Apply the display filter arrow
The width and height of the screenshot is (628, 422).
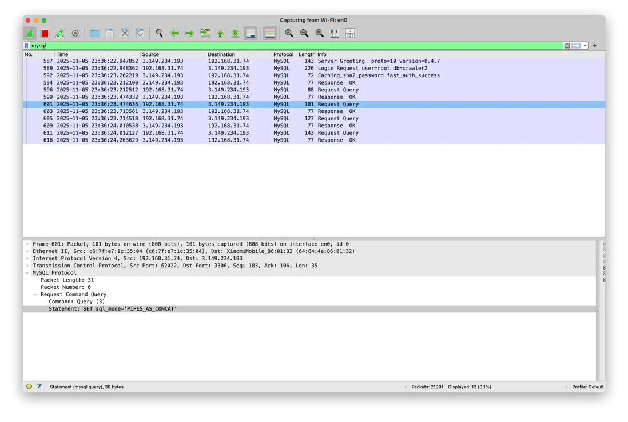click(x=576, y=46)
